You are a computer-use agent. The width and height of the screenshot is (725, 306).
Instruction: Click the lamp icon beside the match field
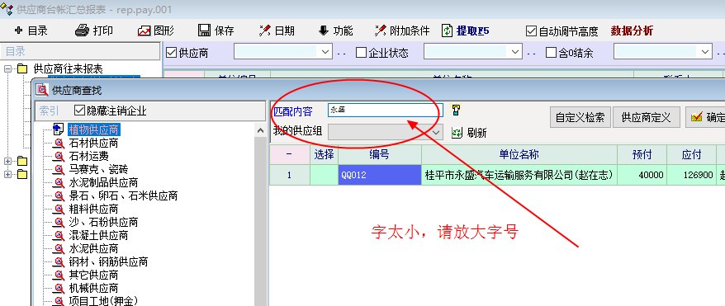(x=456, y=110)
